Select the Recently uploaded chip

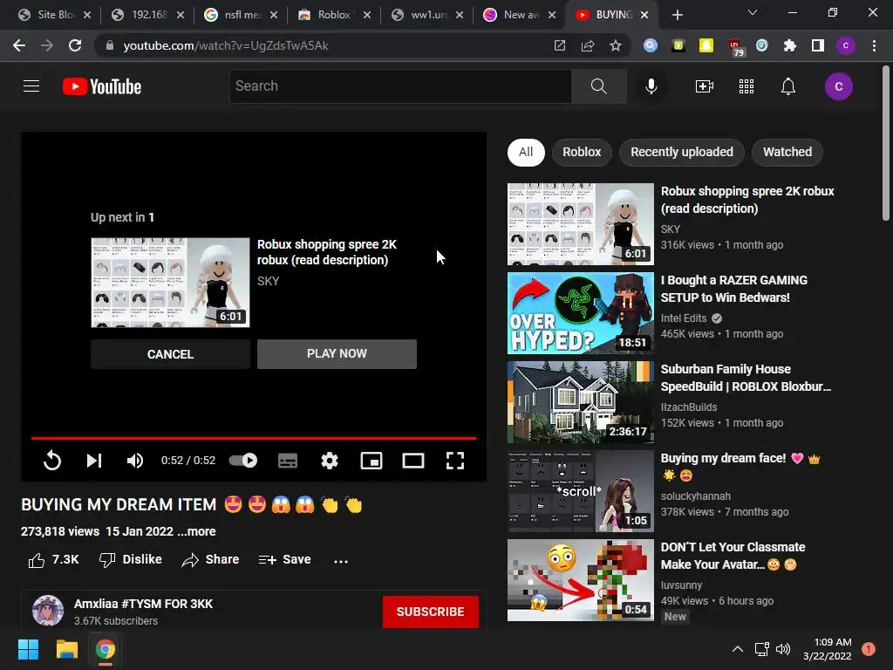pyautogui.click(x=682, y=152)
